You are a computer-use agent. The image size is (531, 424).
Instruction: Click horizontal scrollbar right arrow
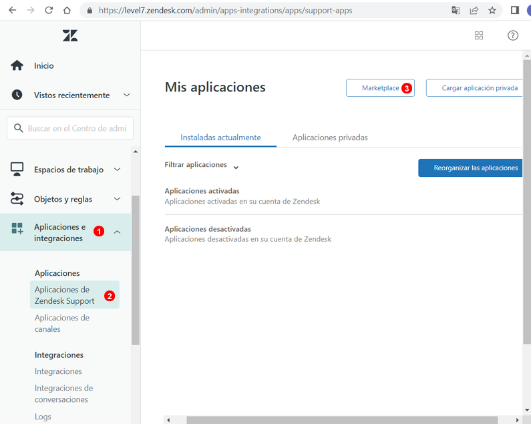(517, 420)
